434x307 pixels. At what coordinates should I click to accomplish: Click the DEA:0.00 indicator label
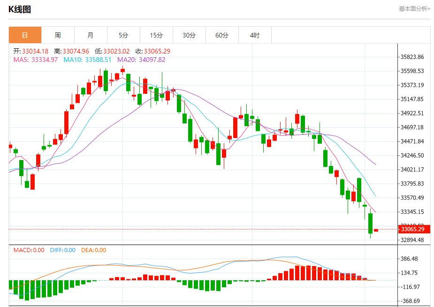coord(93,250)
